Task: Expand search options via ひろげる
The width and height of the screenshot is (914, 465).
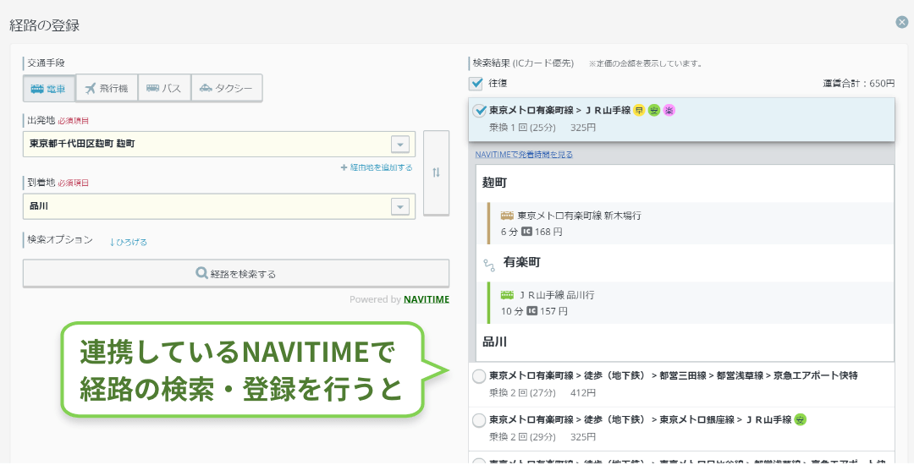Action: point(129,242)
